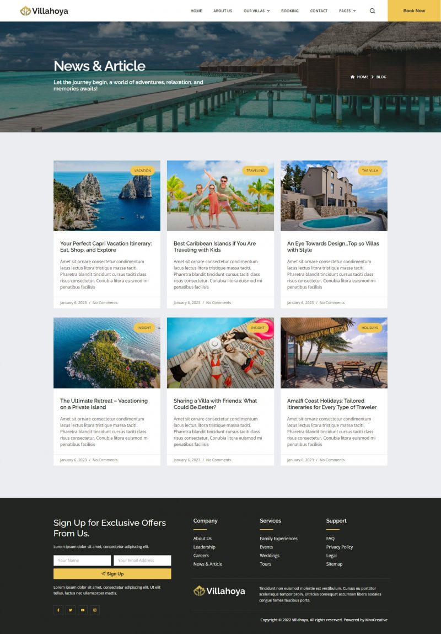Focus the Your Name input field
This screenshot has width=441, height=634.
82,560
